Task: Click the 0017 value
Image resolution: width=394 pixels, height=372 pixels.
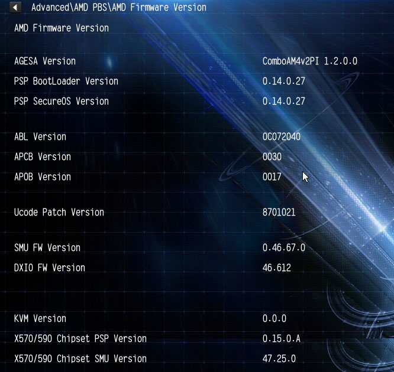Action: point(272,177)
